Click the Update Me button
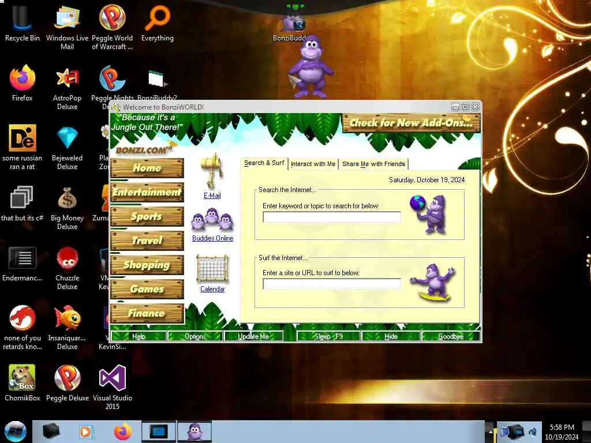This screenshot has width=591, height=443. pyautogui.click(x=253, y=336)
